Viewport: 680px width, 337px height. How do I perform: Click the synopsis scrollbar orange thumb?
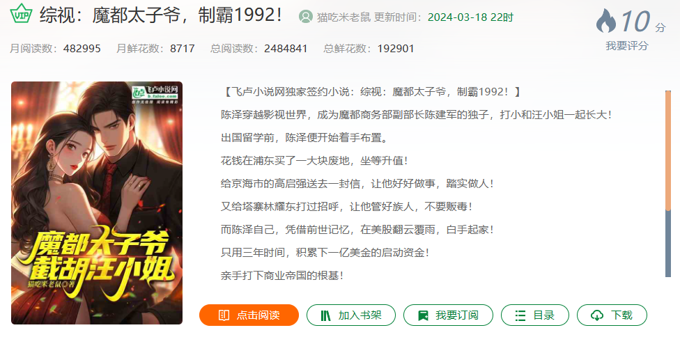pos(668,150)
